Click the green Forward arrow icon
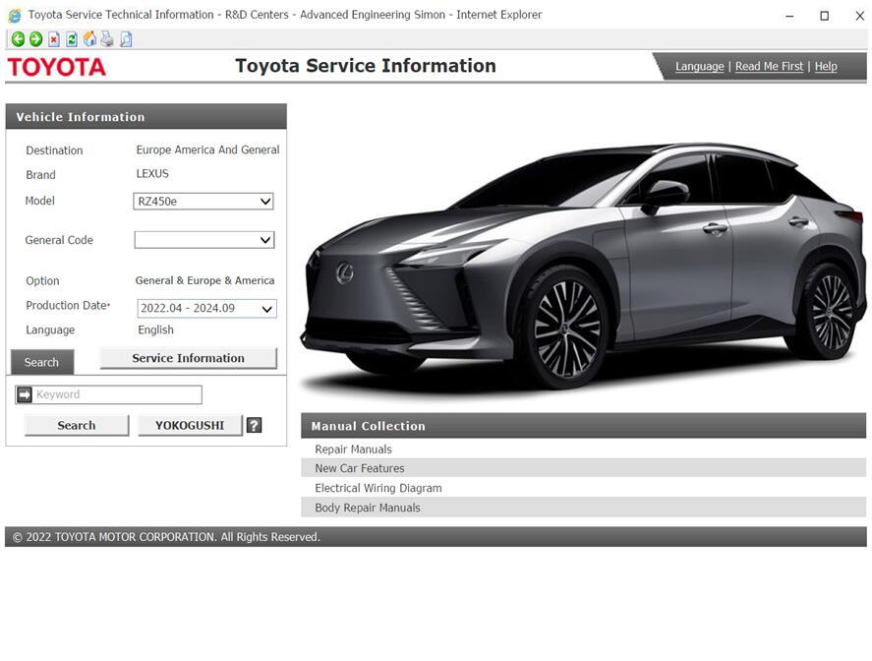The height and width of the screenshot is (661, 872). pos(36,39)
